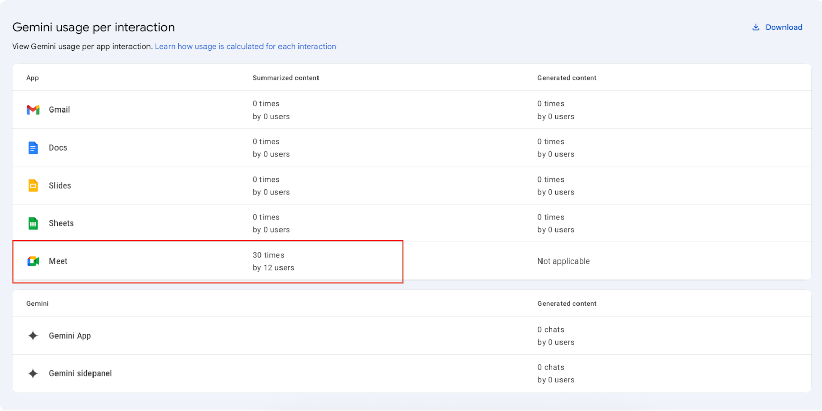Image resolution: width=822 pixels, height=411 pixels.
Task: Click Meet's Not applicable cell
Action: [x=563, y=261]
